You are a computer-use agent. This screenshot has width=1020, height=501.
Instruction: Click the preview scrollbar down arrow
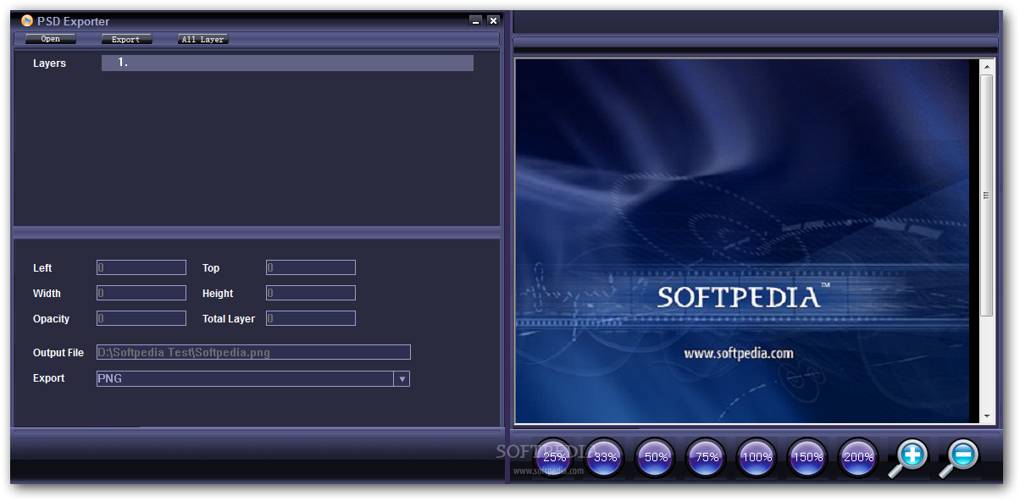coord(987,416)
